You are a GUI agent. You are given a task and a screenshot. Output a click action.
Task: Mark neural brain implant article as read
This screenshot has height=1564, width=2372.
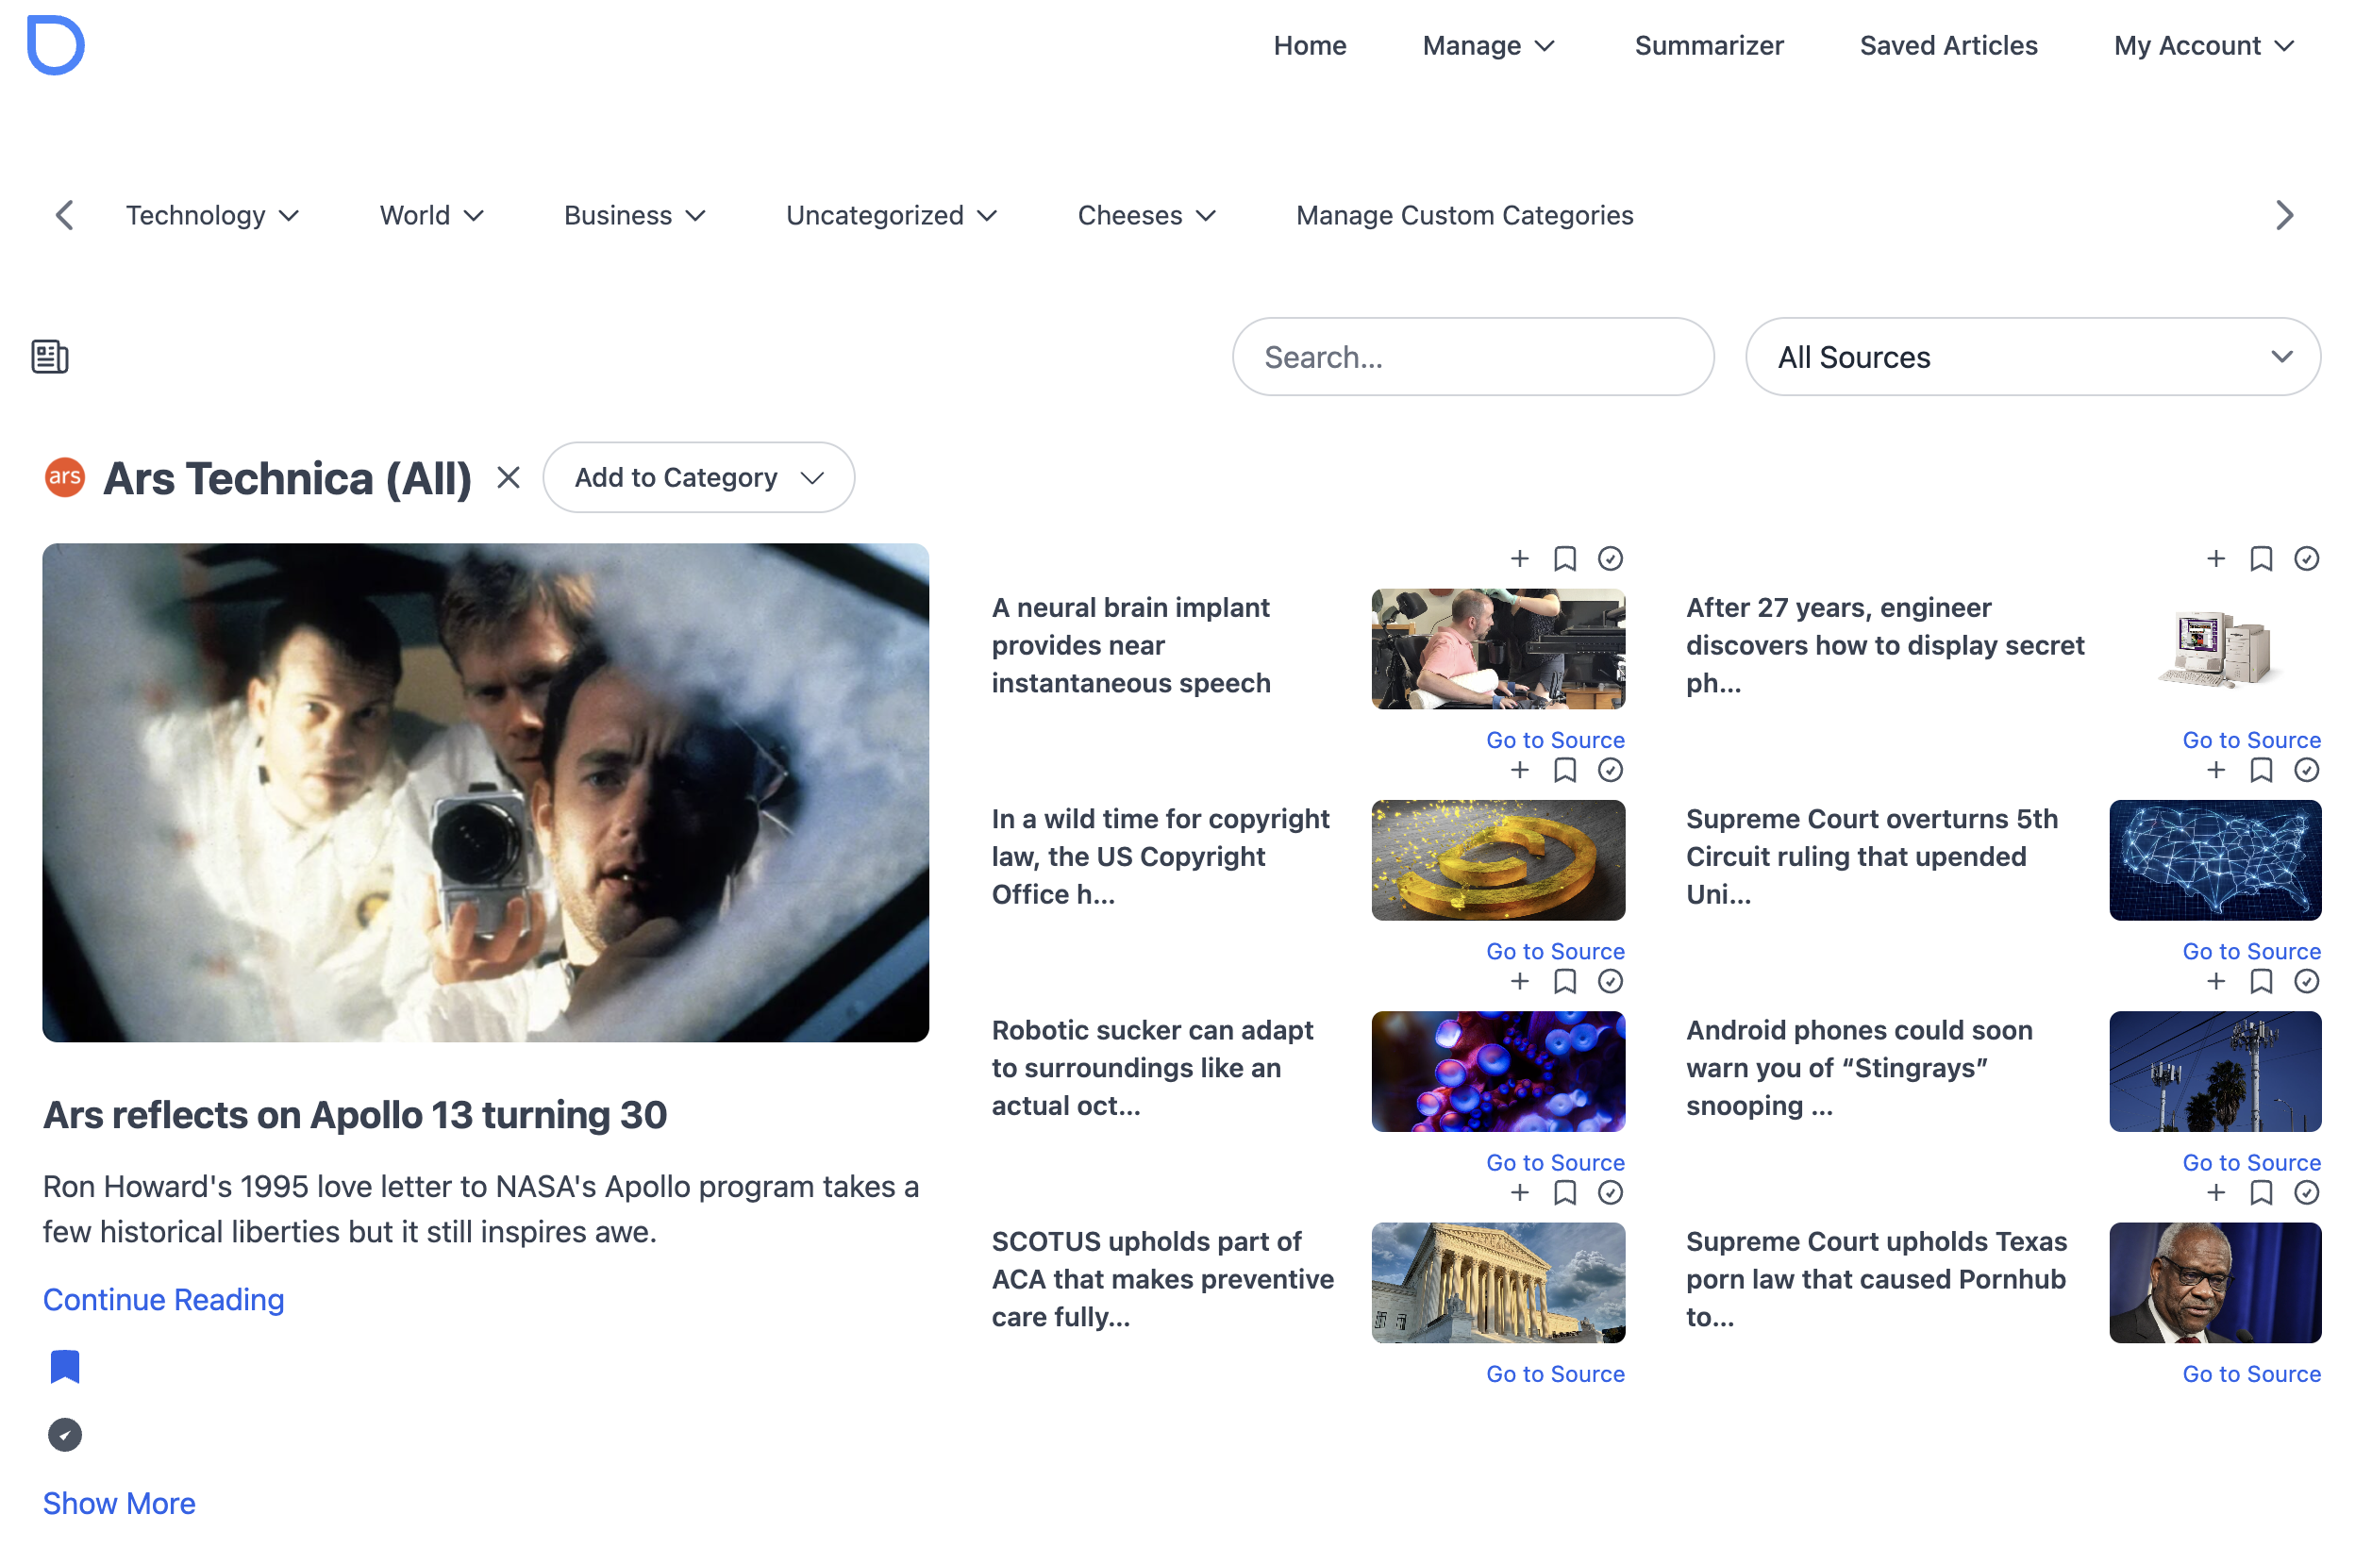pyautogui.click(x=1610, y=558)
